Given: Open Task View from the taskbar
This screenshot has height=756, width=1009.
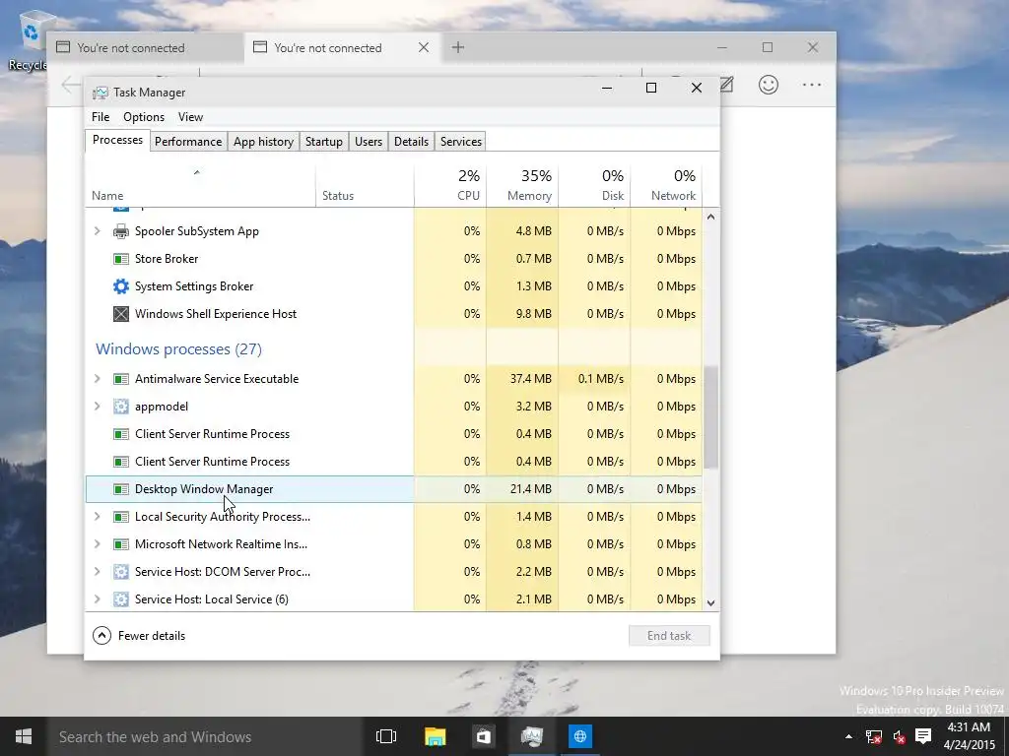Looking at the screenshot, I should tap(386, 736).
